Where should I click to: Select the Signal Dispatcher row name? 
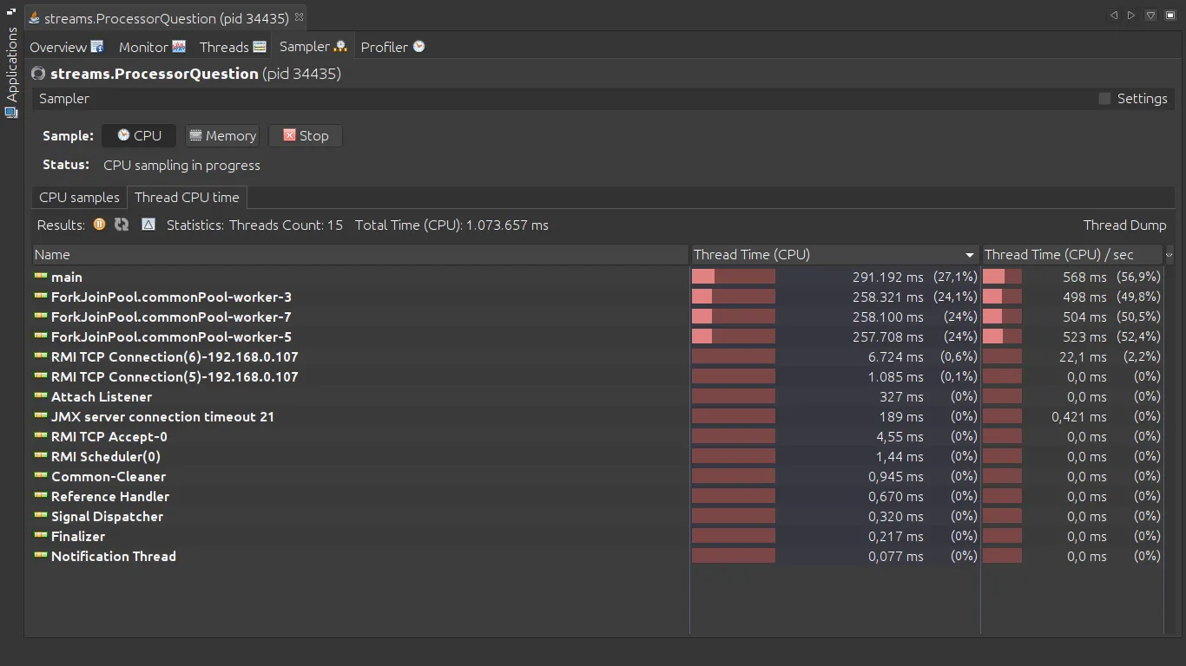tap(107, 517)
